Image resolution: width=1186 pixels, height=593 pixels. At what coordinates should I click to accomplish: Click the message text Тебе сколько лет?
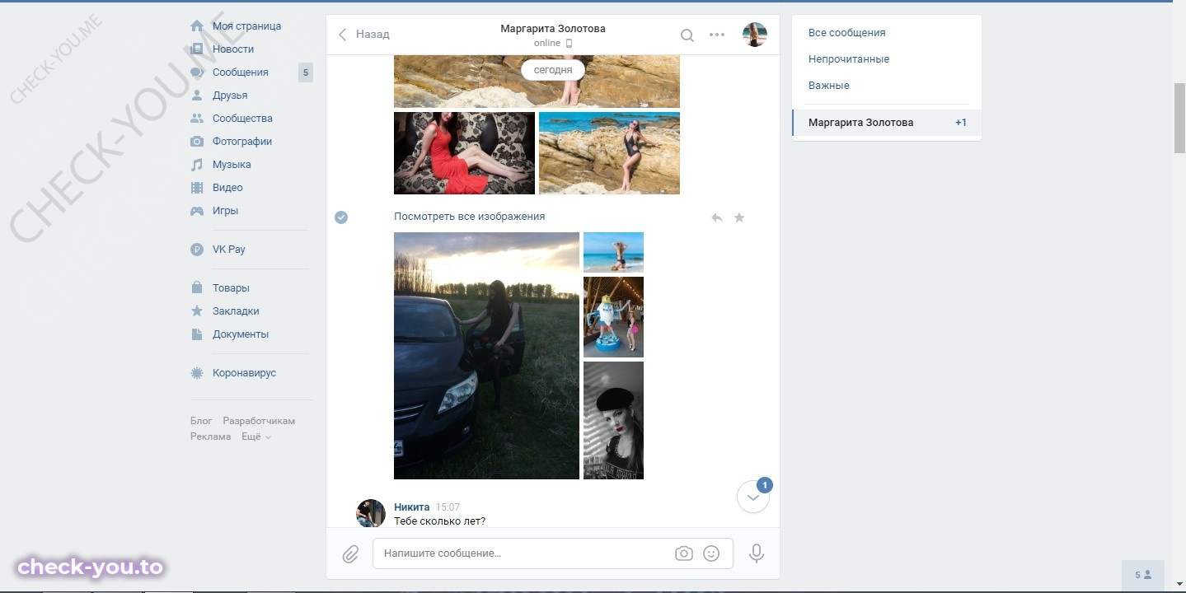pos(439,521)
